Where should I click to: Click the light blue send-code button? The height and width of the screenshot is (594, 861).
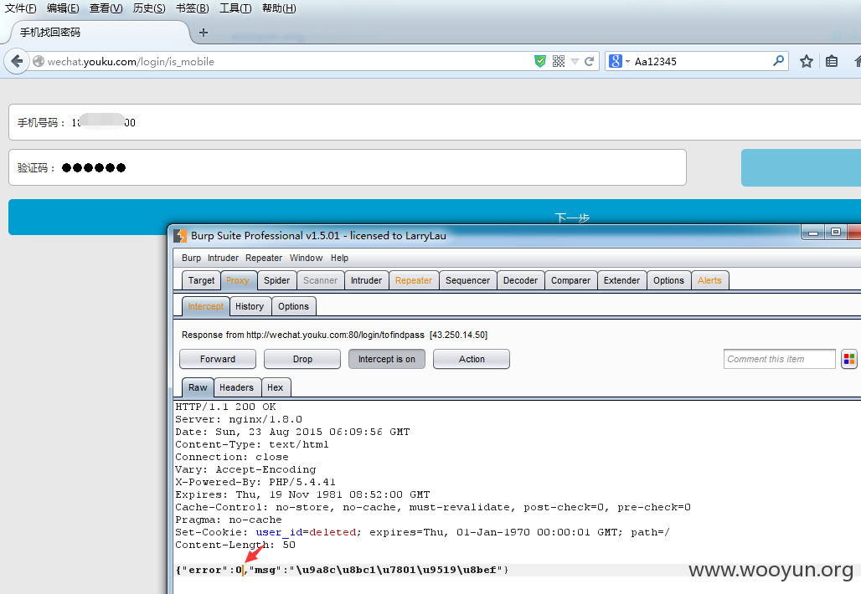click(802, 167)
